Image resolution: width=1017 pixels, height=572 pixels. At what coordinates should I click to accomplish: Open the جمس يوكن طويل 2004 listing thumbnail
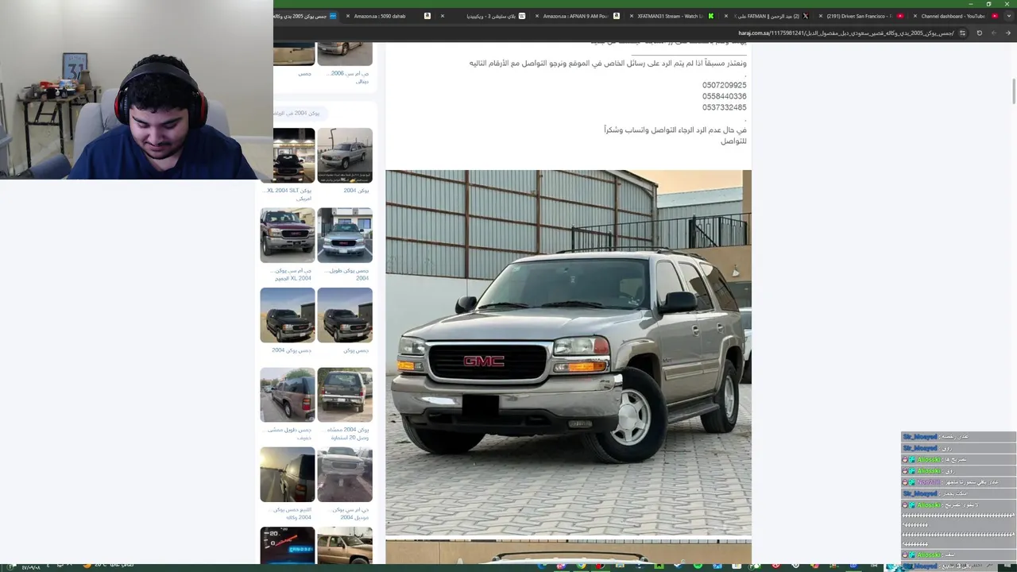[x=345, y=235]
